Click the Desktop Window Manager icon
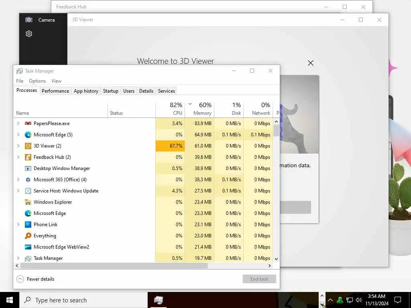The height and width of the screenshot is (308, 411). [28, 168]
